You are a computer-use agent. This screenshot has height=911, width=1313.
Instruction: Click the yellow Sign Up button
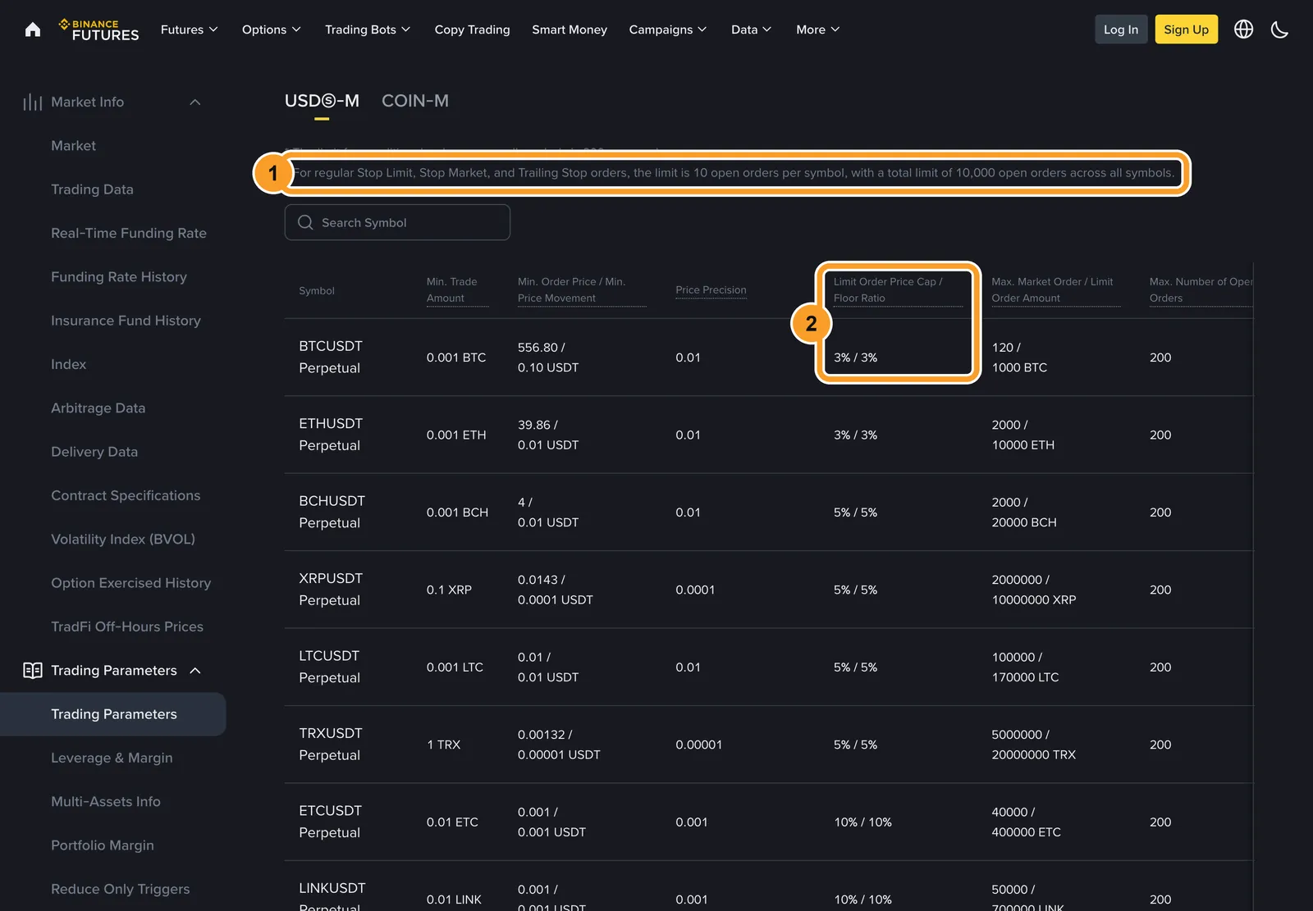point(1186,30)
